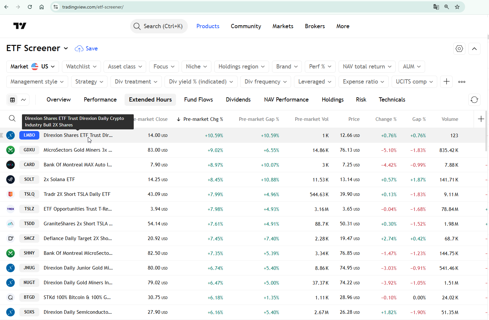Screen dimensions: 489x320
Task: Sort by Volume column header
Action: 450,119
